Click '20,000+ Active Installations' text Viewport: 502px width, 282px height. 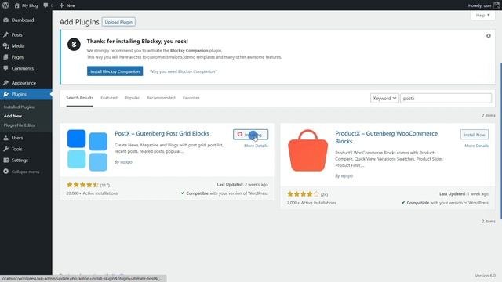pyautogui.click(x=93, y=193)
